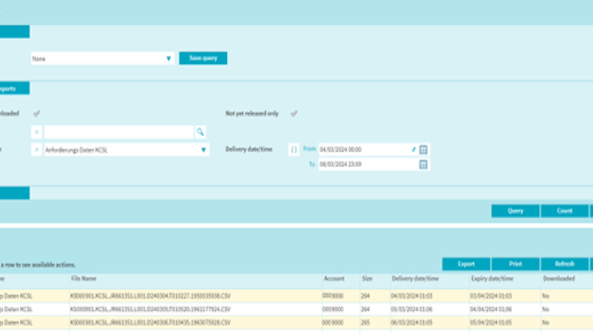
Task: Click the pencil icon in From date field
Action: [x=414, y=150]
